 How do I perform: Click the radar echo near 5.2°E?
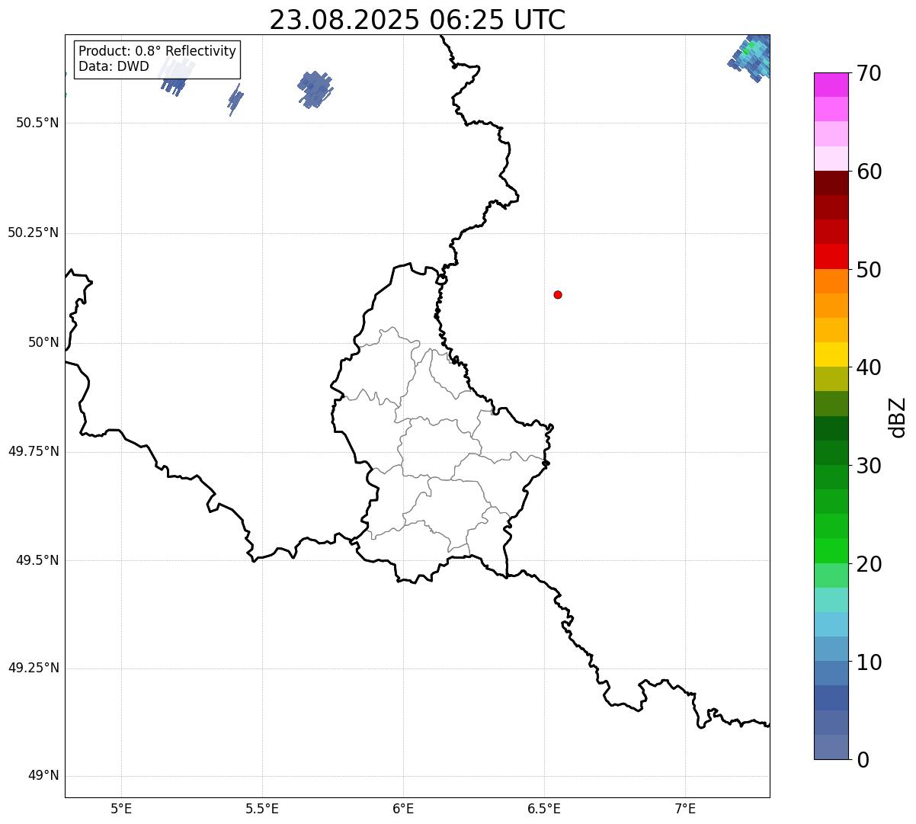tap(176, 76)
